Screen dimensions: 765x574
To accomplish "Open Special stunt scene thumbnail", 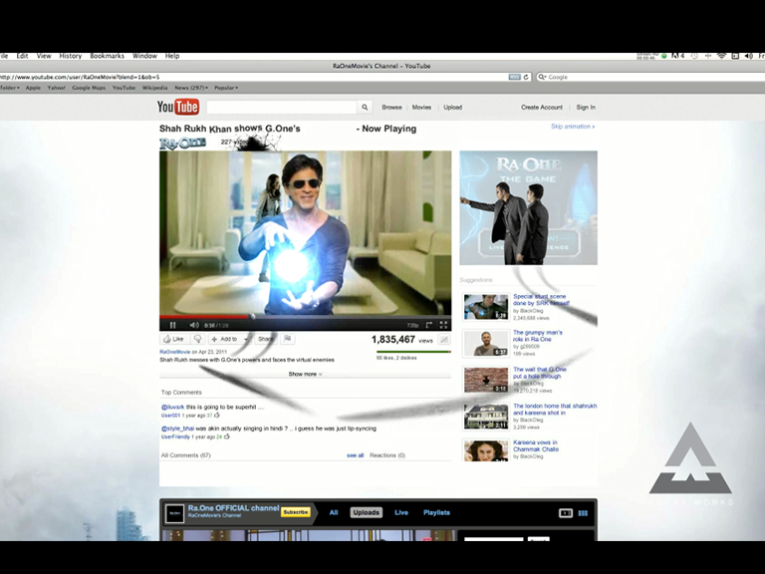I will [486, 307].
